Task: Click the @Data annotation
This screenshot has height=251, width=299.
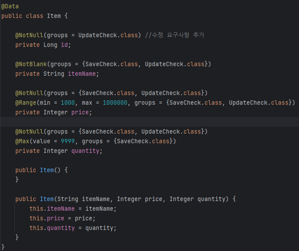Action: (x=10, y=6)
